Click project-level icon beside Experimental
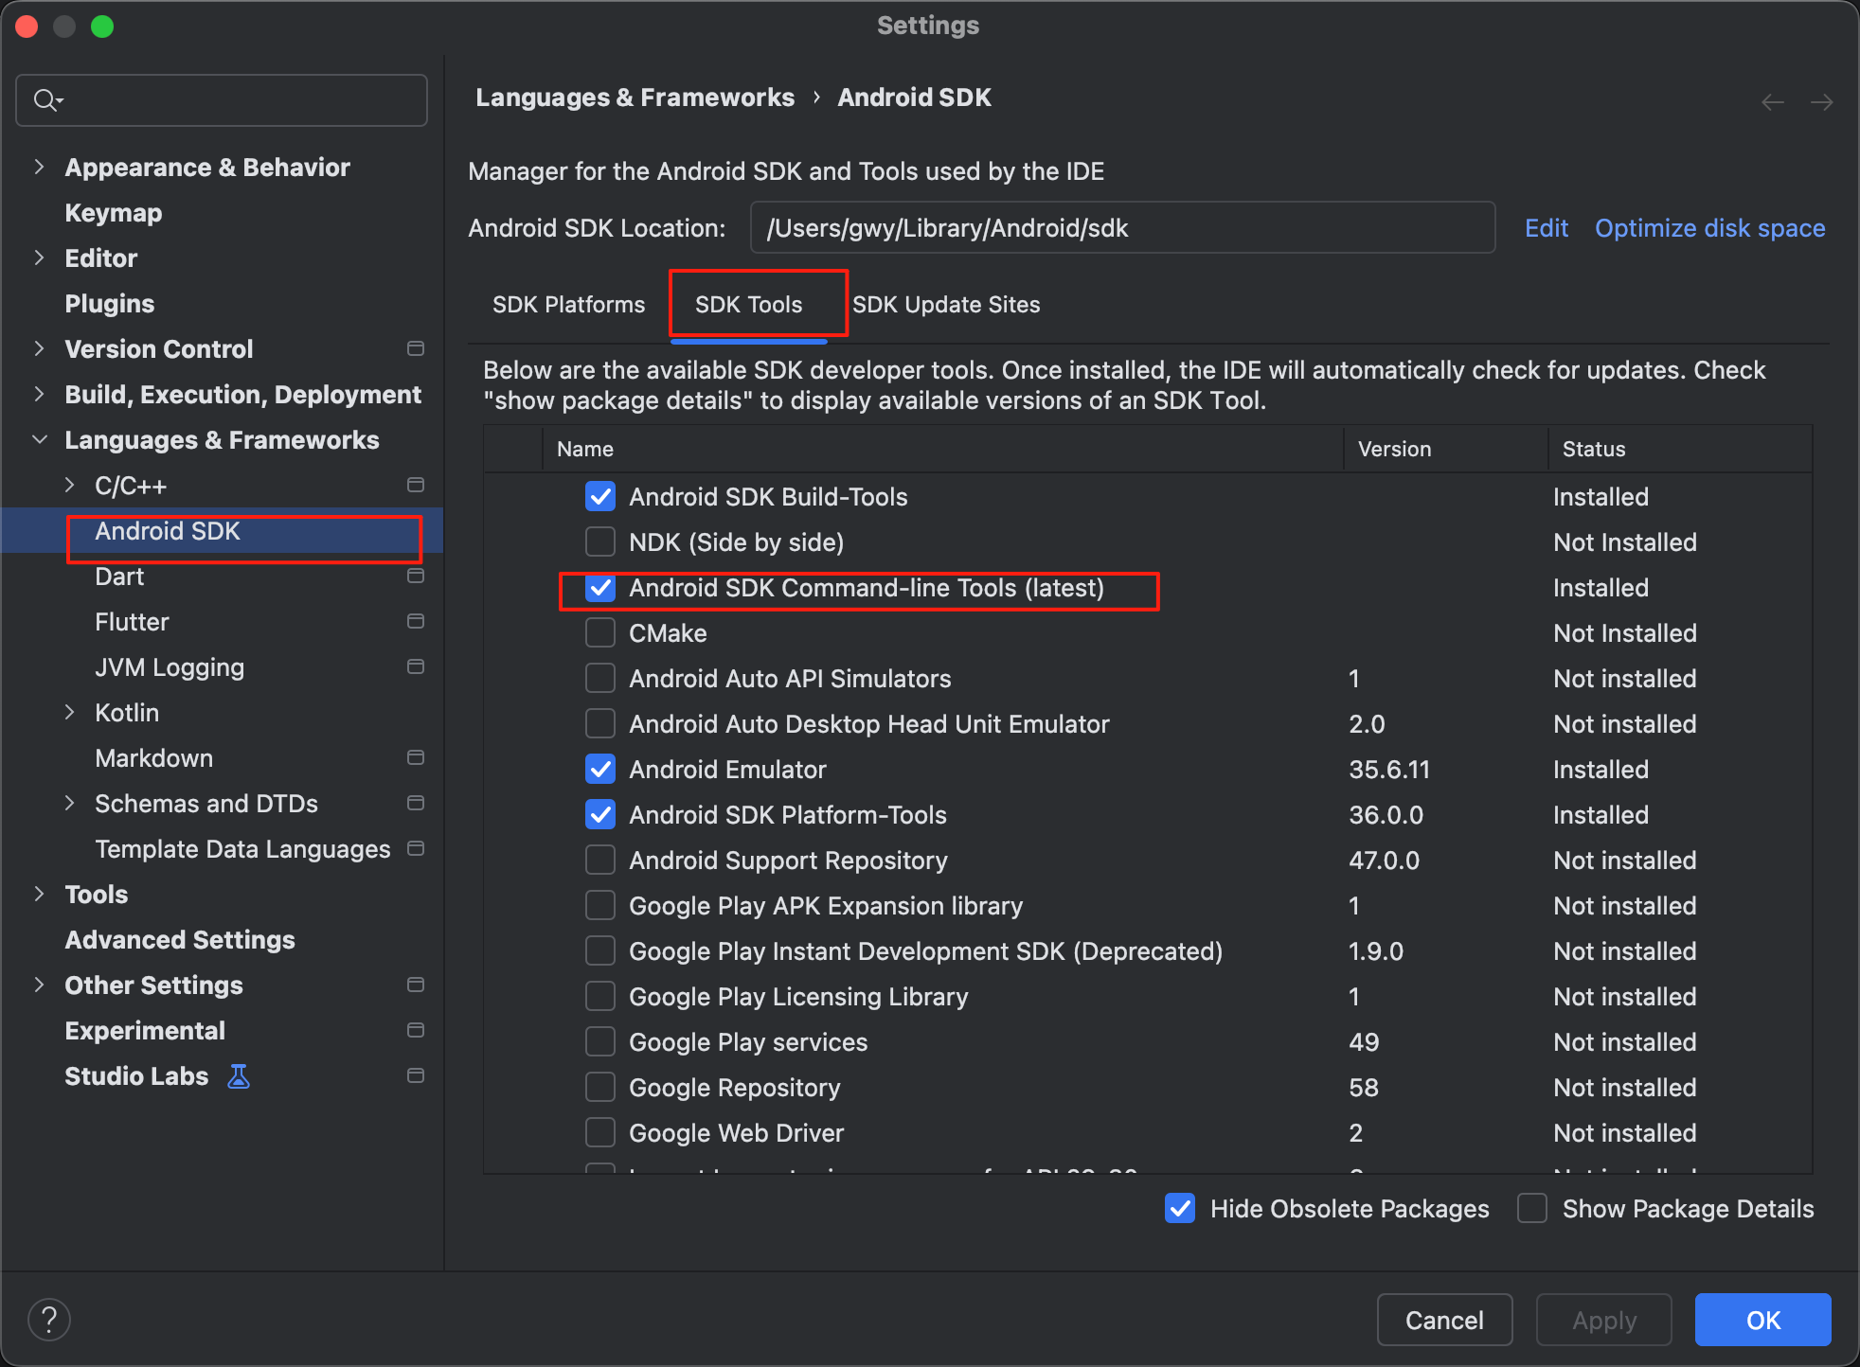 pyautogui.click(x=415, y=1030)
